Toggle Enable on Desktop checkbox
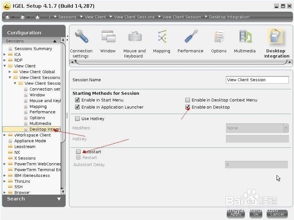The height and width of the screenshot is (220, 294). tap(188, 107)
